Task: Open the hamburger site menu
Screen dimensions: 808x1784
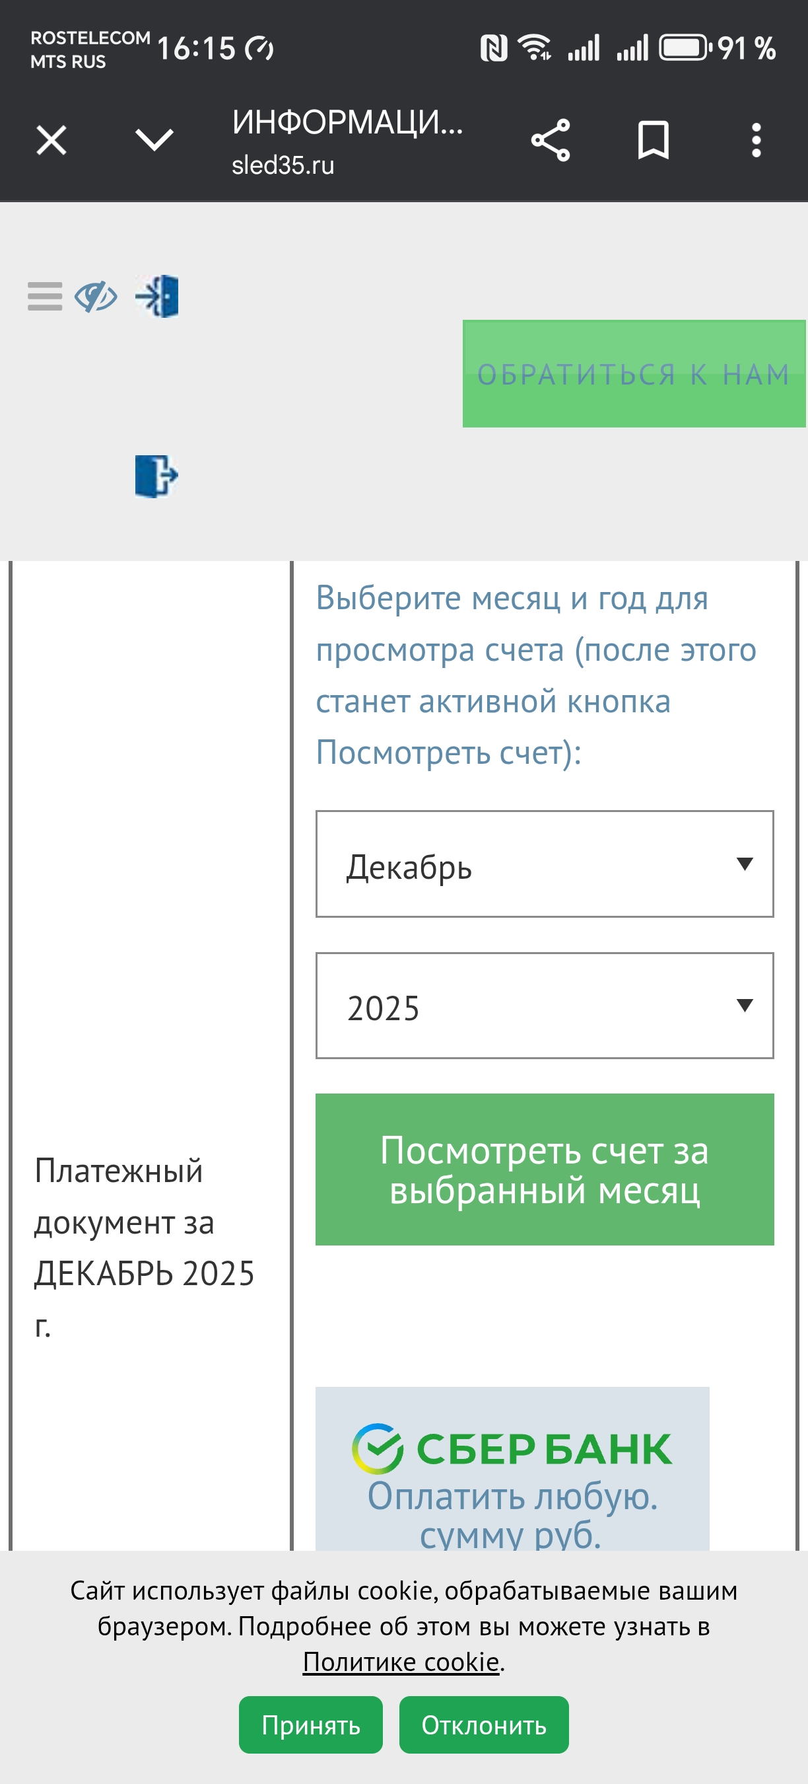Action: pos(45,297)
